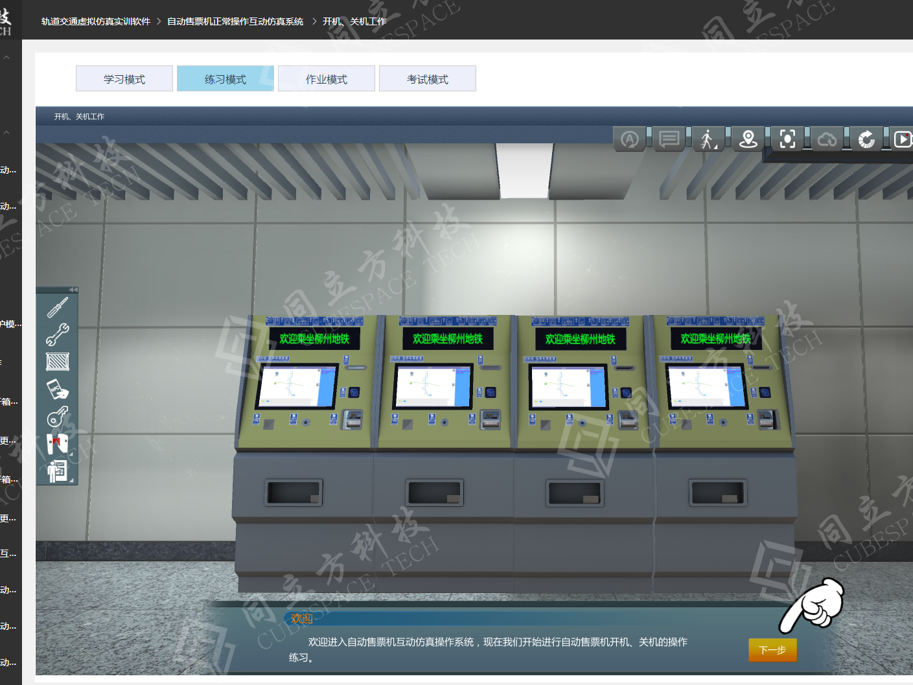Select the ticket machine operator icon
913x685 pixels.
(x=58, y=471)
